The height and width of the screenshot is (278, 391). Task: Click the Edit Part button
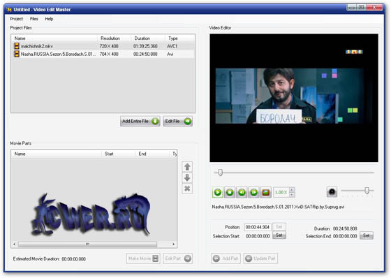(x=178, y=258)
